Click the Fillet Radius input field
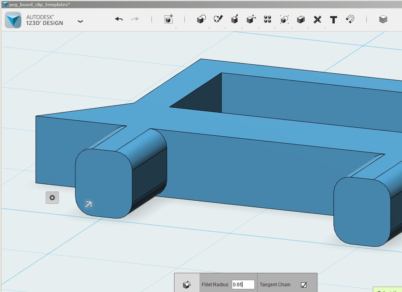Viewport: 402px width, 292px height. point(243,285)
